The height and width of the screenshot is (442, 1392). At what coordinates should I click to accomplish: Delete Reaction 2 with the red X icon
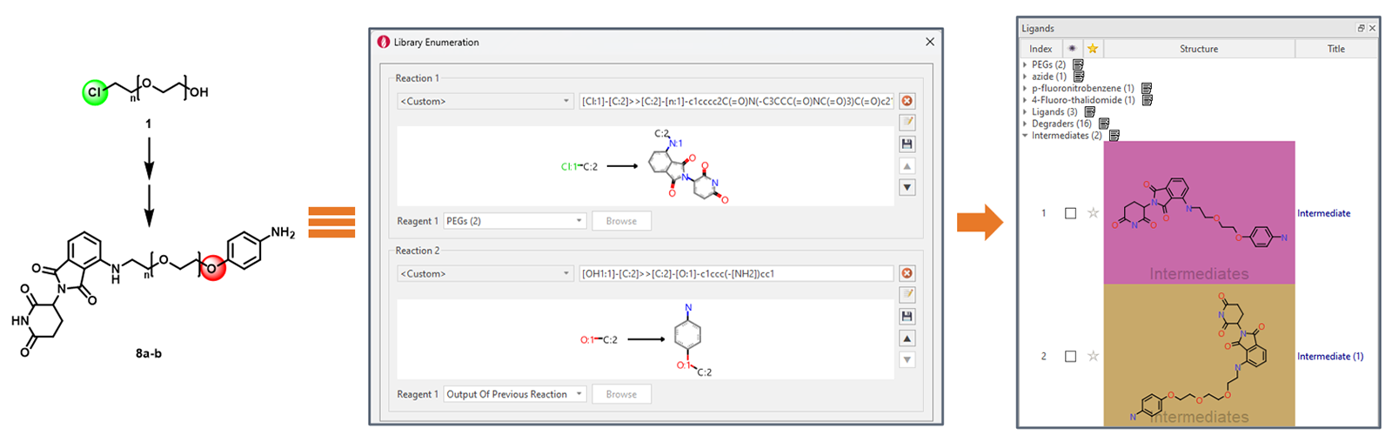[907, 273]
